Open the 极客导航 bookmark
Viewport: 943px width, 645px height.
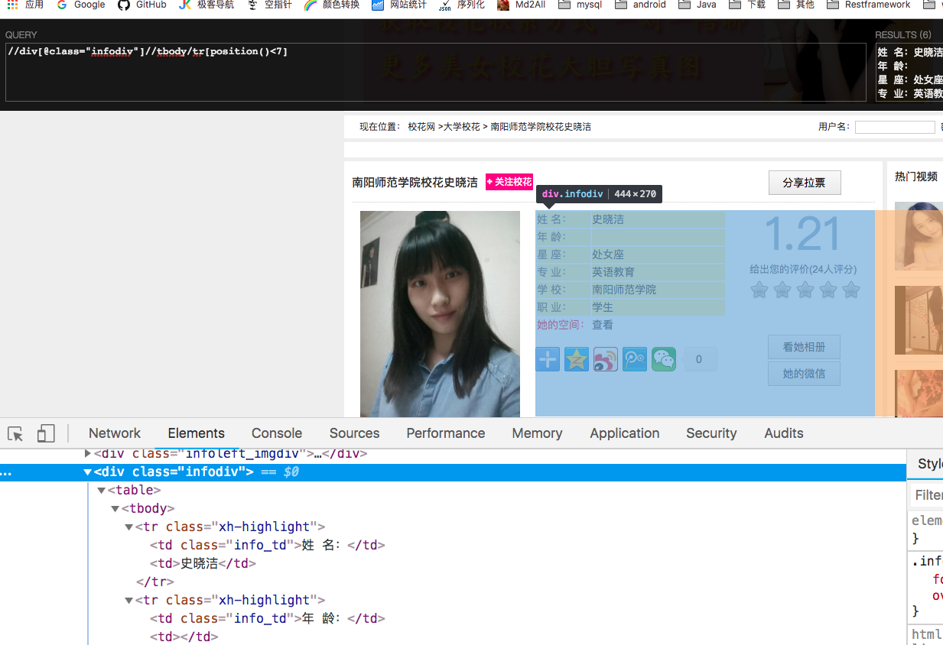206,5
